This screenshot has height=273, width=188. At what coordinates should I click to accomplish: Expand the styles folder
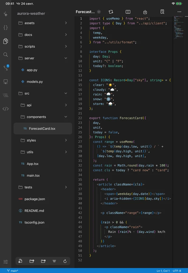point(43,140)
